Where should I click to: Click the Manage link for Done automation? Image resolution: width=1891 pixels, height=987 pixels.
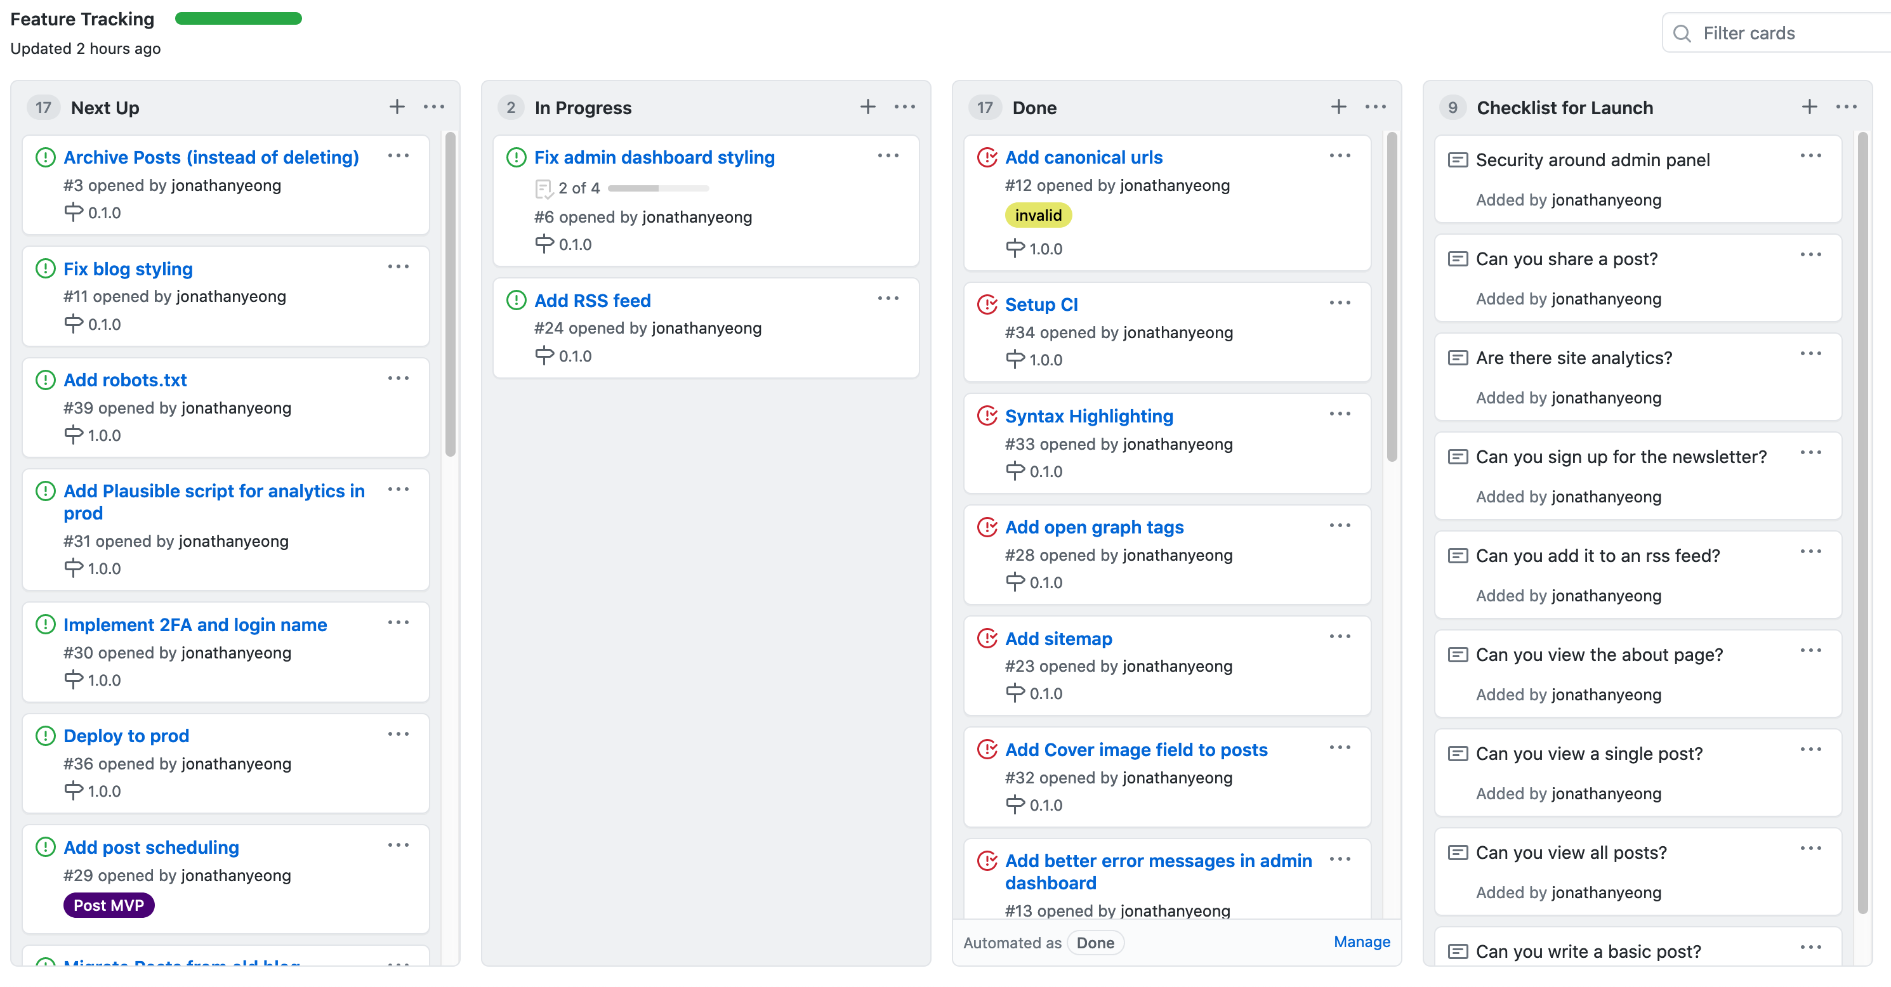tap(1361, 941)
